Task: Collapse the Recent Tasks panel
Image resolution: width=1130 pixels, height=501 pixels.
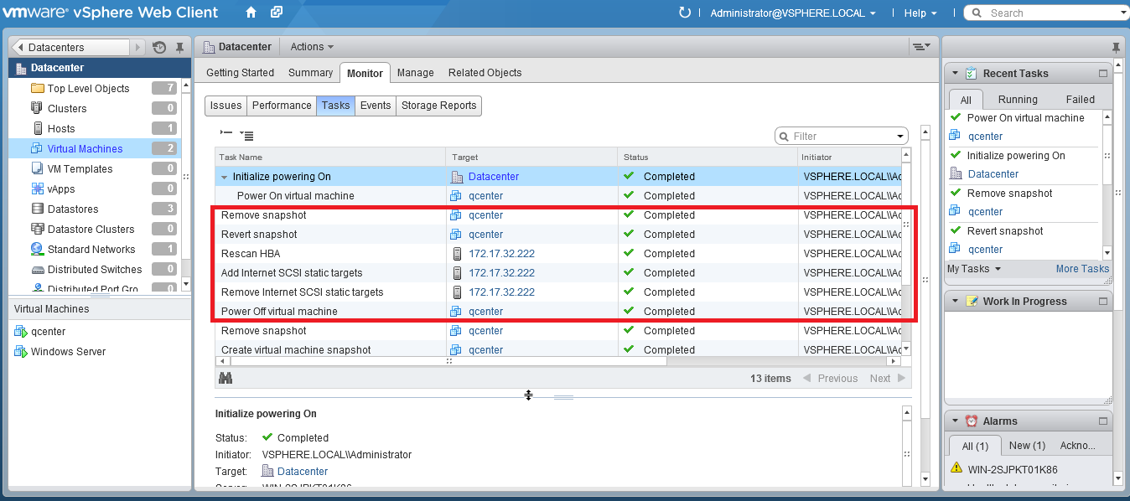Action: [x=955, y=74]
